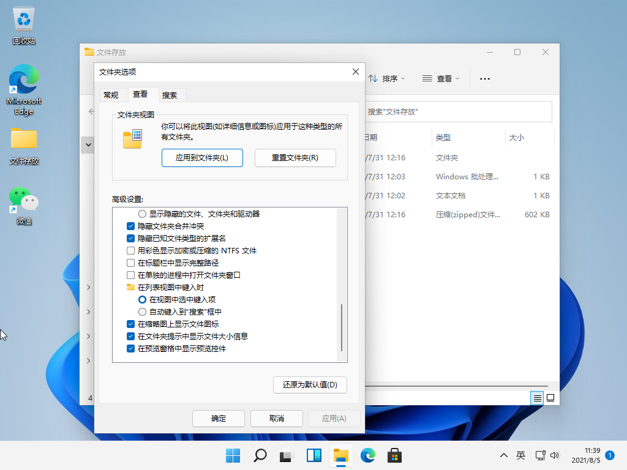Click the three-dots more options icon

[x=485, y=78]
